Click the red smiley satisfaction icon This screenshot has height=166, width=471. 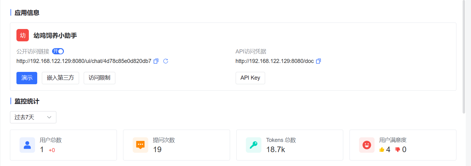(x=367, y=145)
